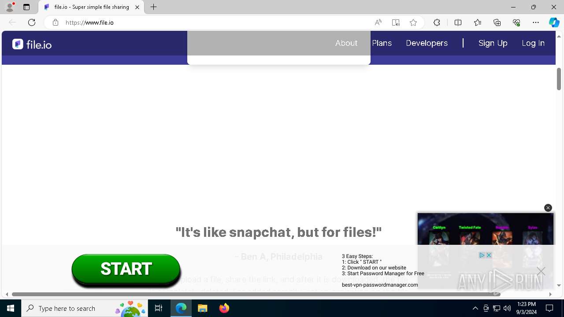Open the Plans page
Viewport: 564px width, 317px height.
coord(382,43)
